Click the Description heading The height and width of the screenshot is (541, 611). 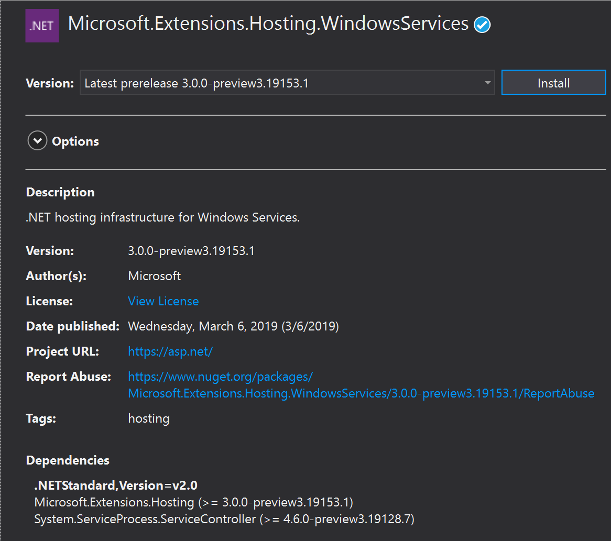(60, 192)
